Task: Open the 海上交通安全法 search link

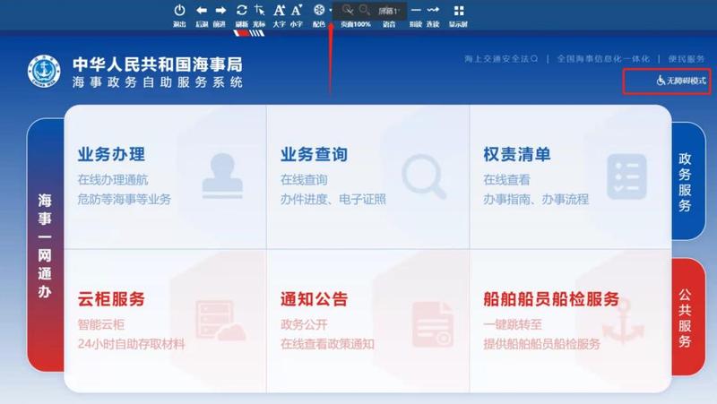Action: [x=501, y=59]
